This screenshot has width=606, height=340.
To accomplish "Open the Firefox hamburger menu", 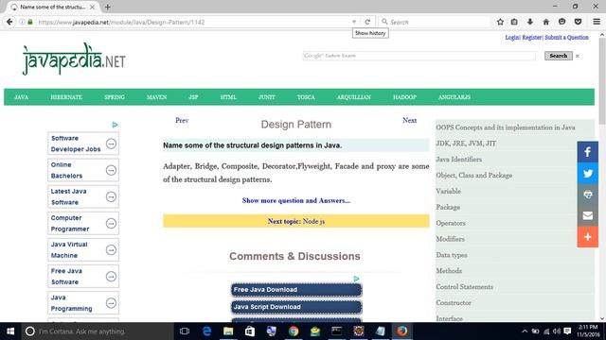I will click(x=597, y=22).
